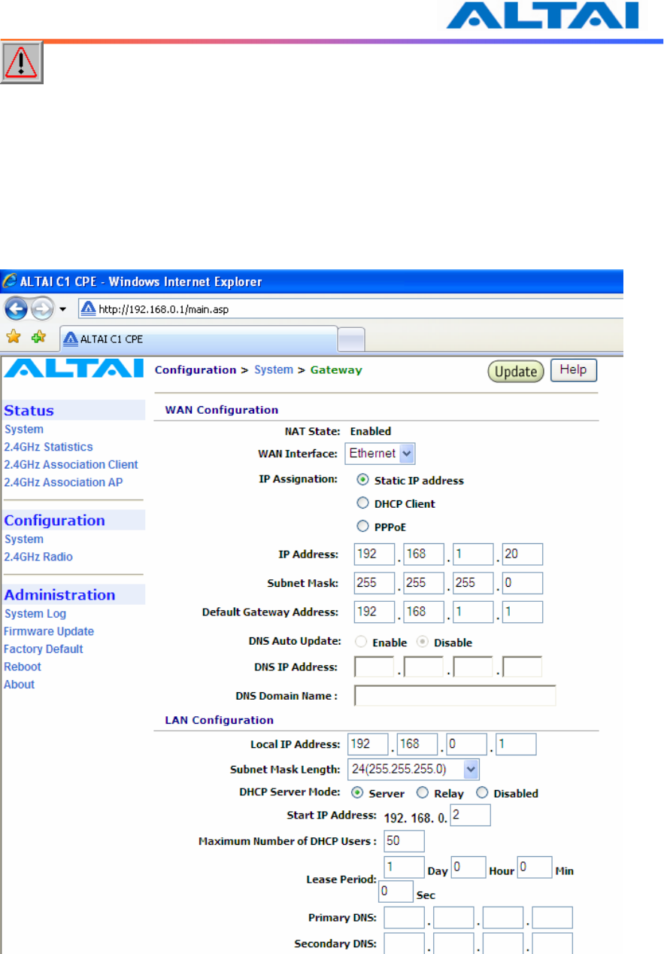Image resolution: width=664 pixels, height=954 pixels.
Task: Click the Lease Period Min field
Action: click(535, 867)
